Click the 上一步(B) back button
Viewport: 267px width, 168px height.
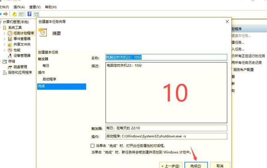pyautogui.click(x=171, y=165)
